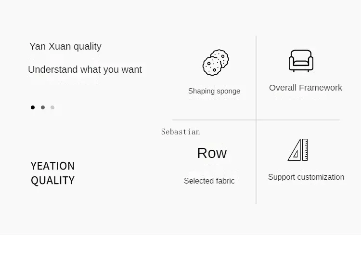This screenshot has width=361, height=264.
Task: Click the shaping sponge icon
Action: pos(215,62)
